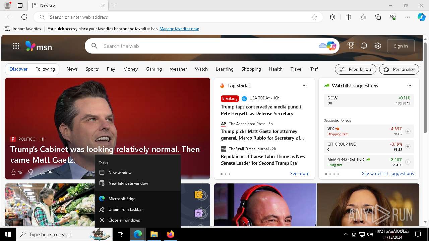Open grocery shopping story thumbnail

click(50, 205)
